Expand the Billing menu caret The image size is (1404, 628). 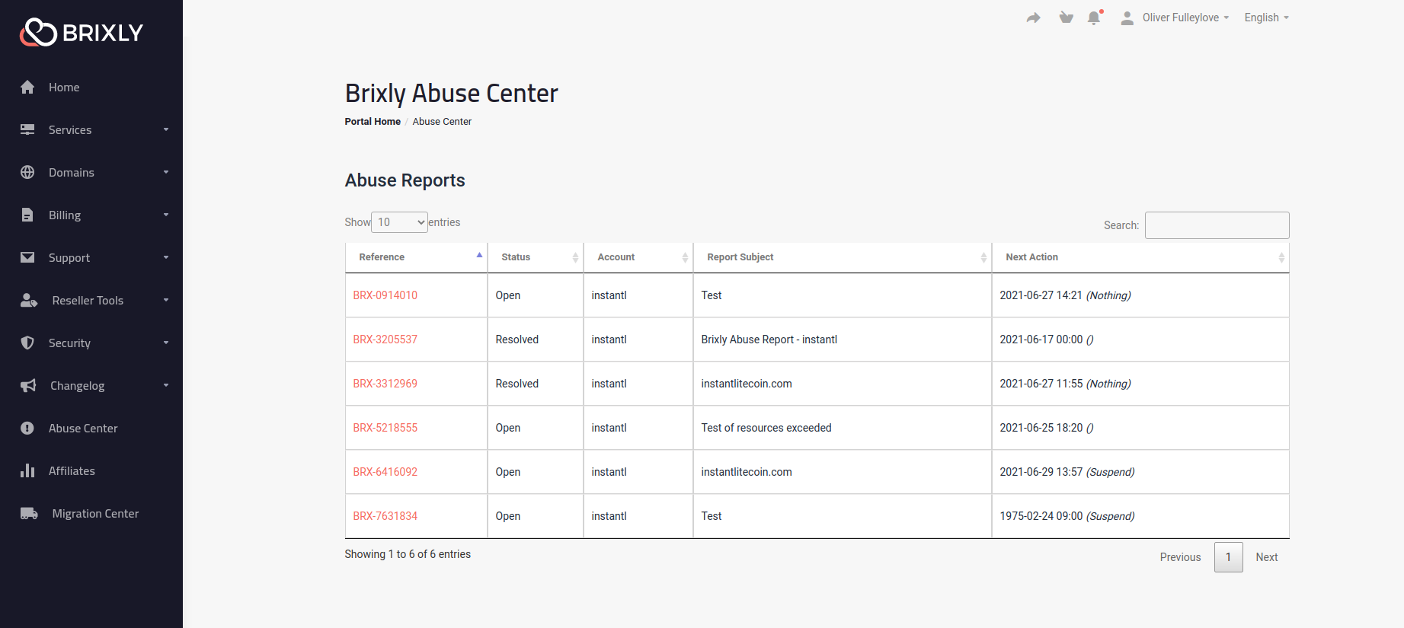coord(166,215)
